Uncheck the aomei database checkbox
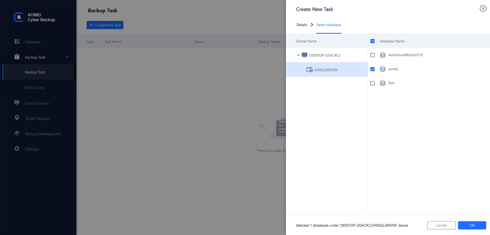 (x=372, y=69)
